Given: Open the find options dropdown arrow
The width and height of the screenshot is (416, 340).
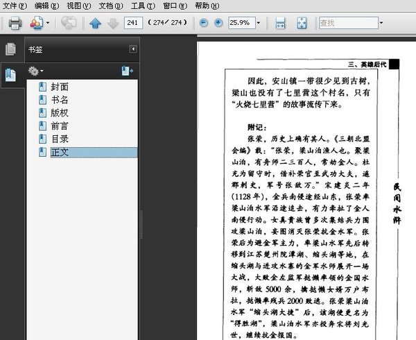Looking at the screenshot, I should pyautogui.click(x=381, y=23).
